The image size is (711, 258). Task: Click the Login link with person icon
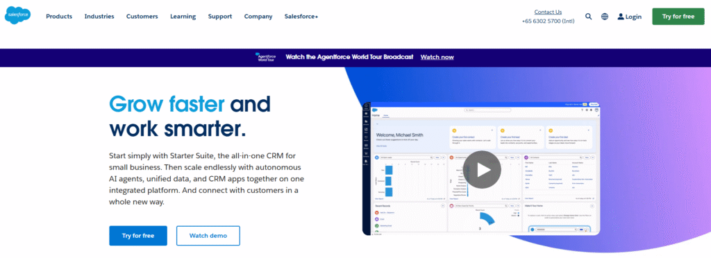click(629, 16)
